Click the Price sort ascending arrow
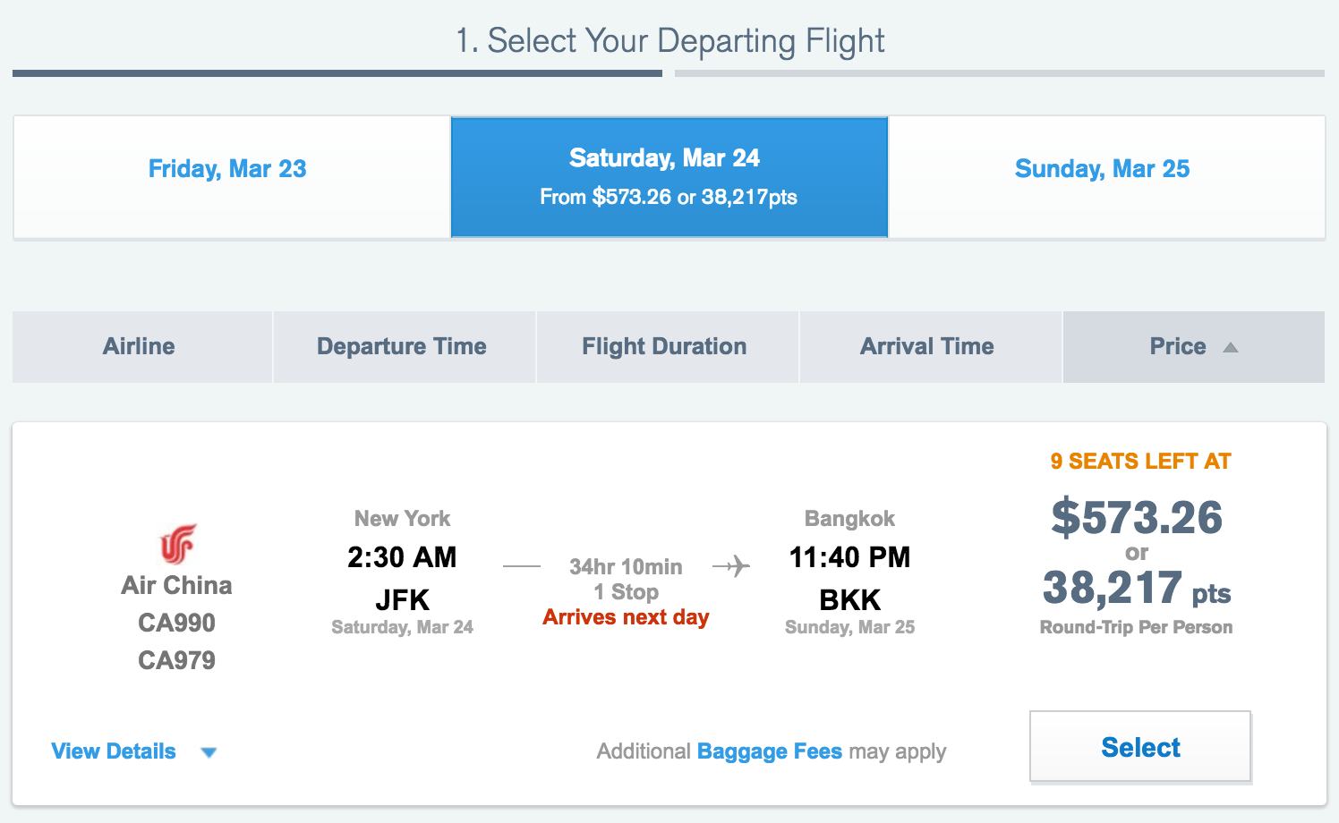This screenshot has height=823, width=1339. (x=1231, y=347)
